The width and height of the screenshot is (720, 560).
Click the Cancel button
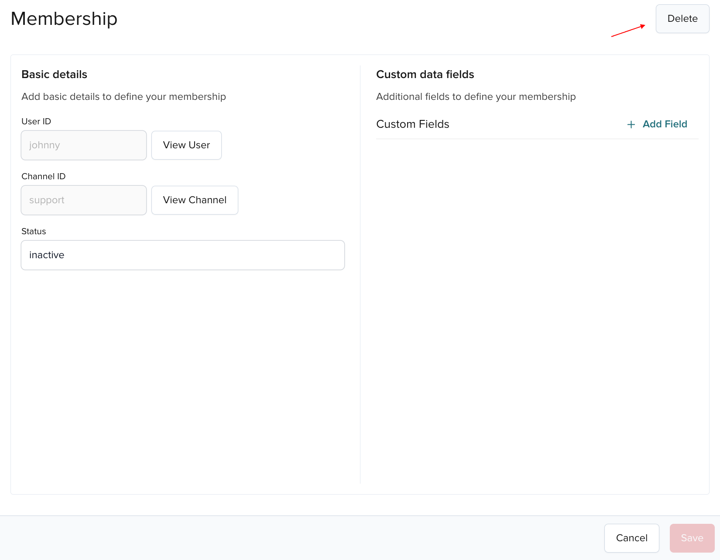tap(631, 538)
